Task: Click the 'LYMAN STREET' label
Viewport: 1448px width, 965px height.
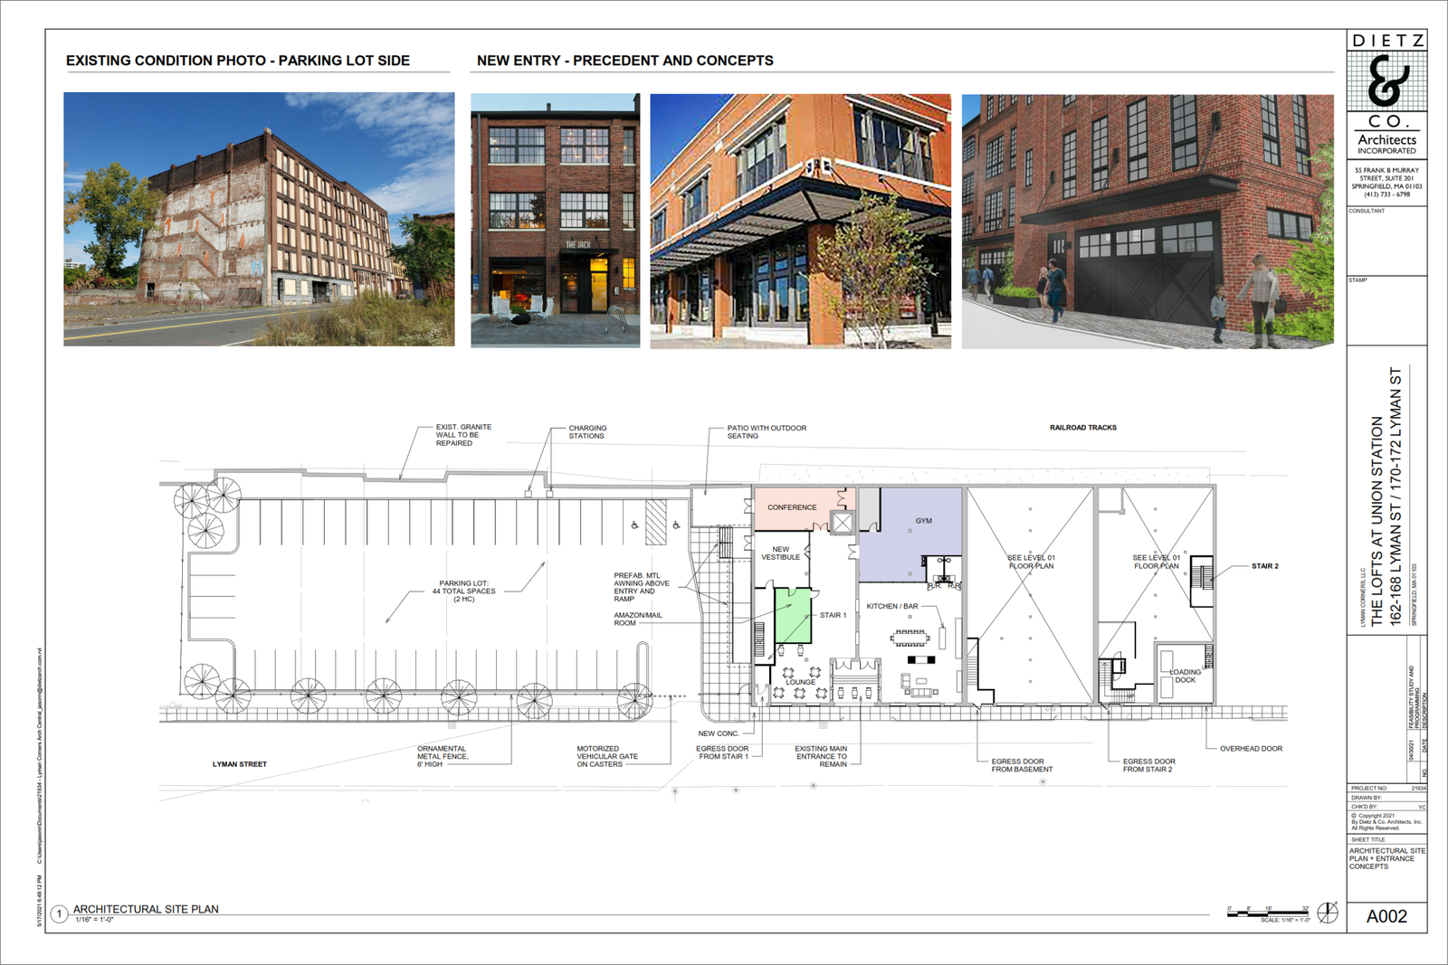Action: (240, 764)
